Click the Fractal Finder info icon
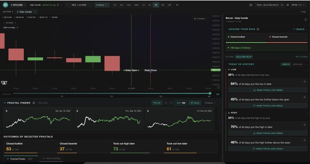This screenshot has width=310, height=164. click(34, 103)
